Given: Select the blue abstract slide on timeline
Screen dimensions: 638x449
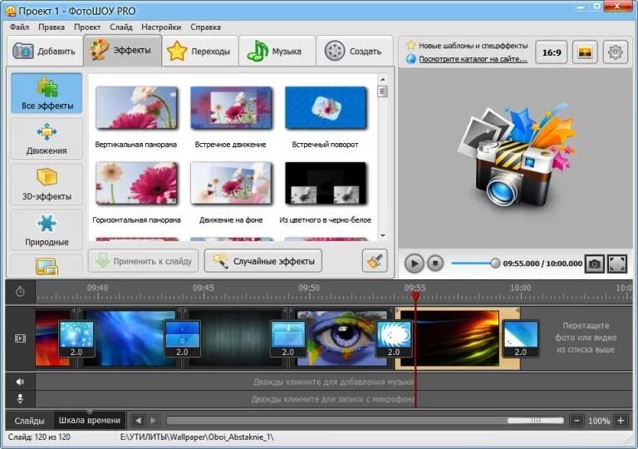Looking at the screenshot, I should coord(130,338).
